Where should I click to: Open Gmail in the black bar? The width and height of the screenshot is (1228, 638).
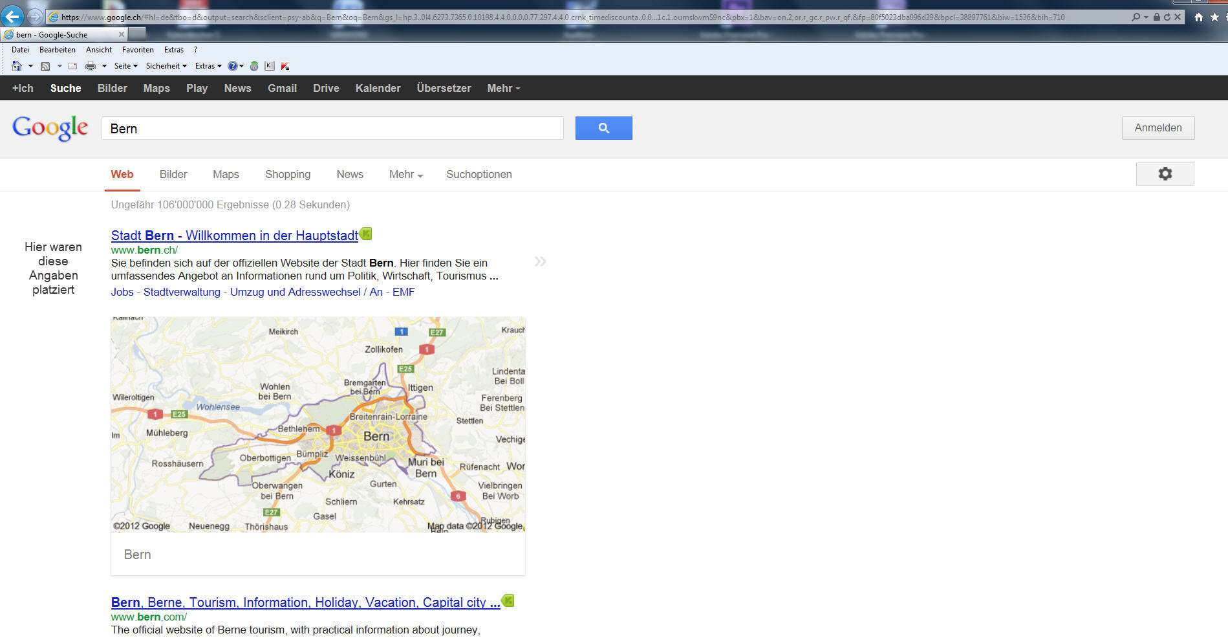282,88
